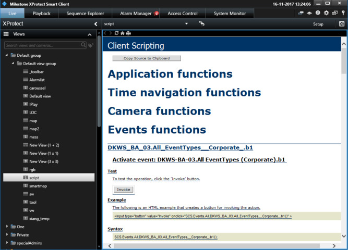Open the script view dropdown
The height and width of the screenshot is (250, 348).
tap(186, 24)
